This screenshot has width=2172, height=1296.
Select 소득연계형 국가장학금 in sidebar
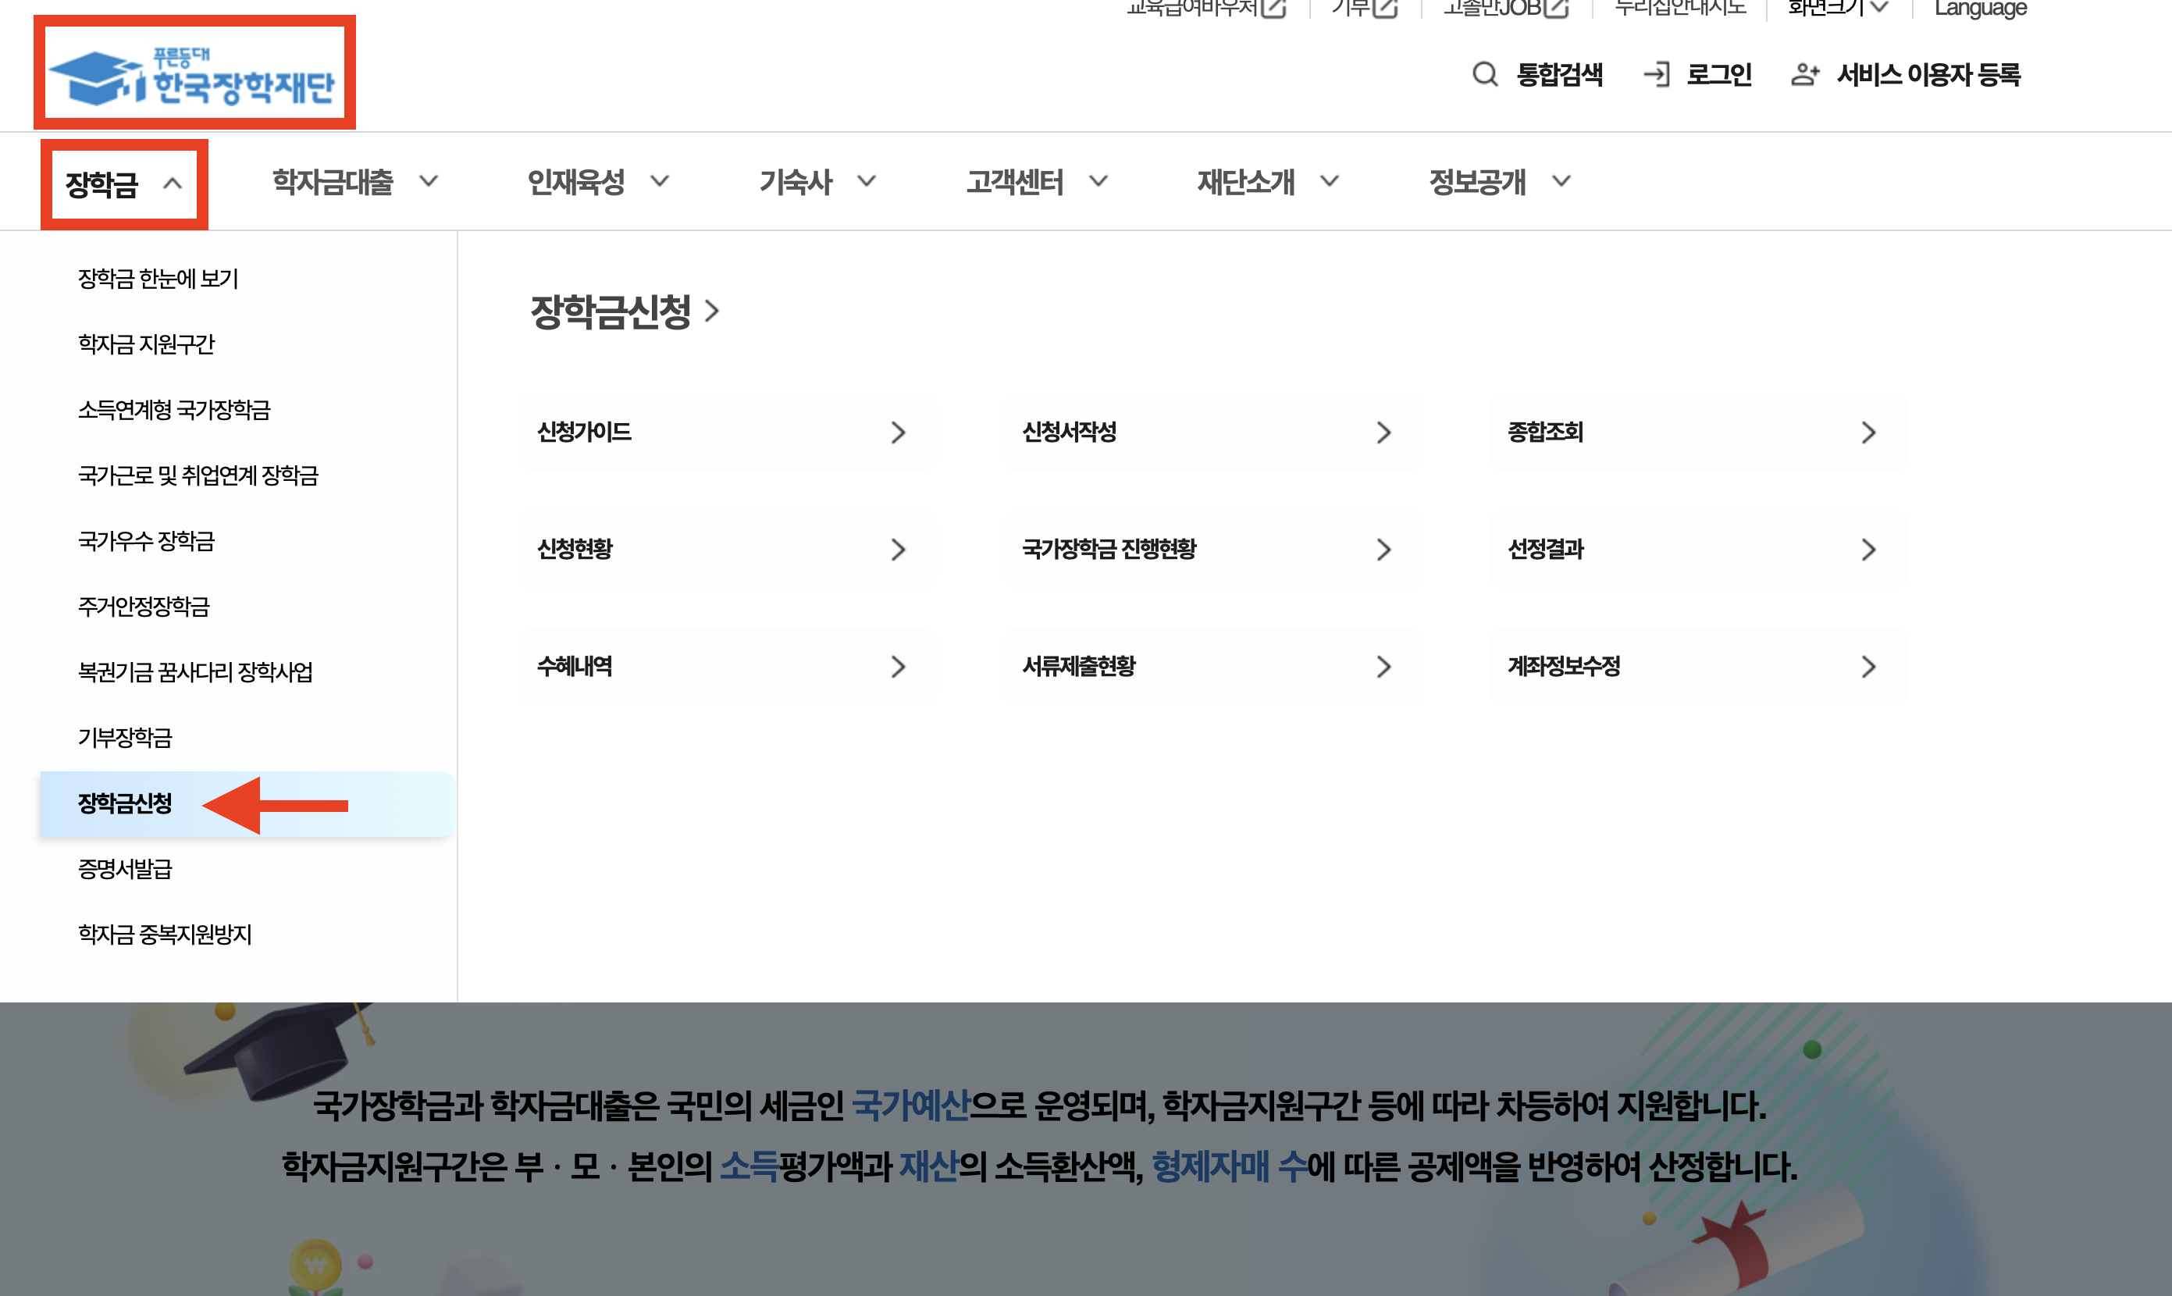click(x=174, y=410)
